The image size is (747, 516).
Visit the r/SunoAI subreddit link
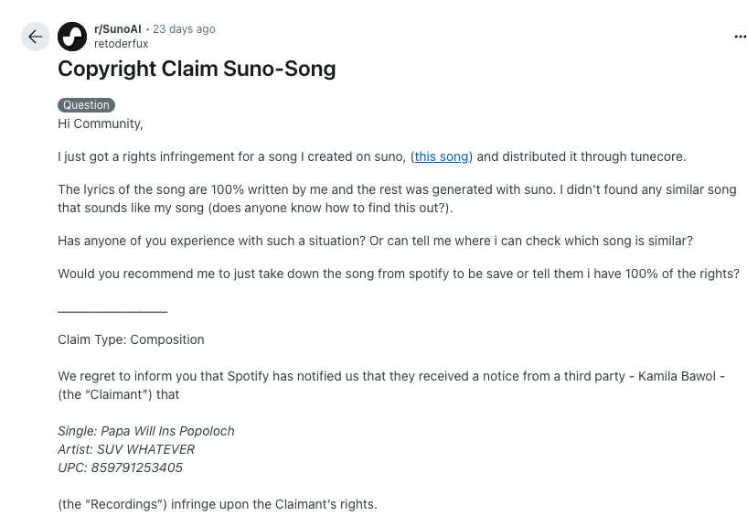tap(118, 29)
